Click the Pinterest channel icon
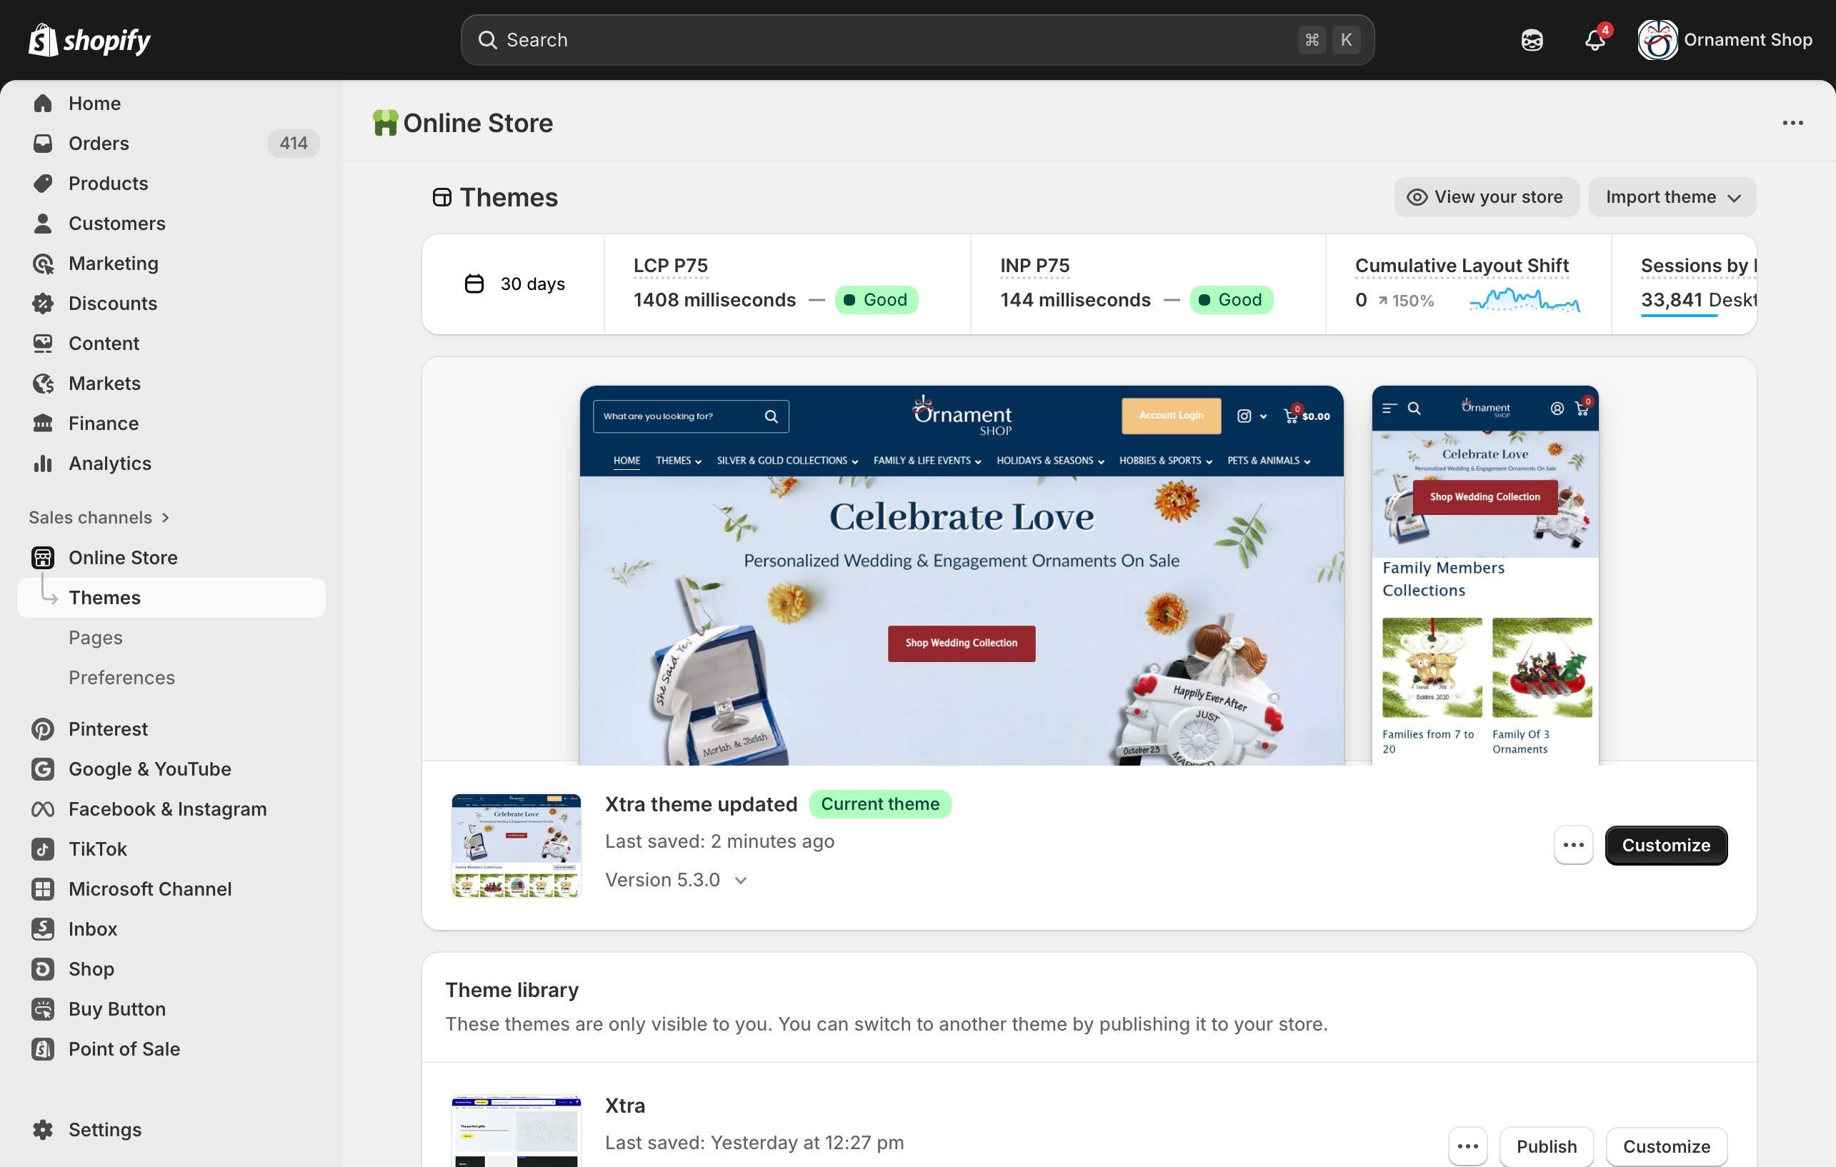1836x1167 pixels. coord(43,728)
